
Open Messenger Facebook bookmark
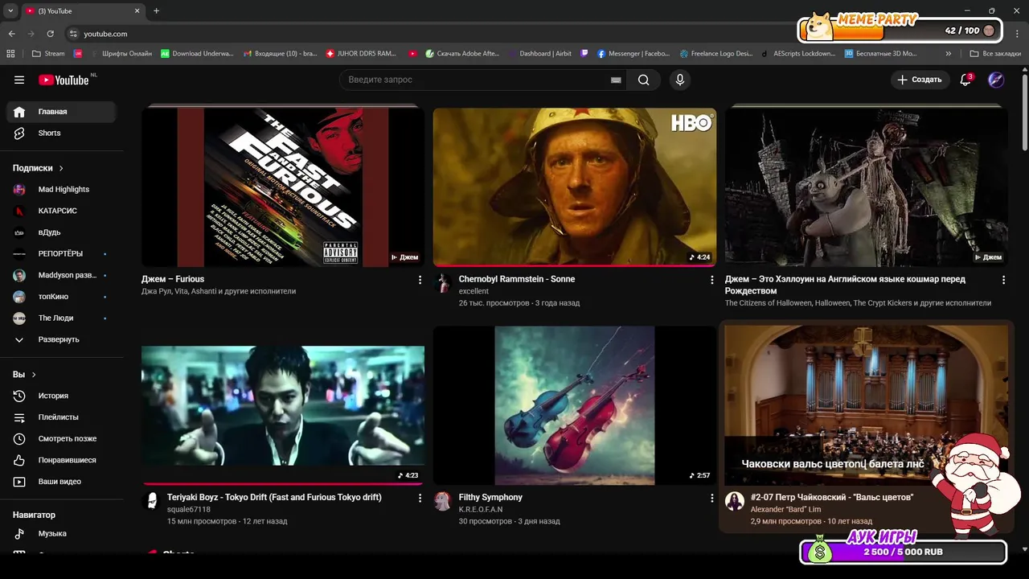point(633,54)
